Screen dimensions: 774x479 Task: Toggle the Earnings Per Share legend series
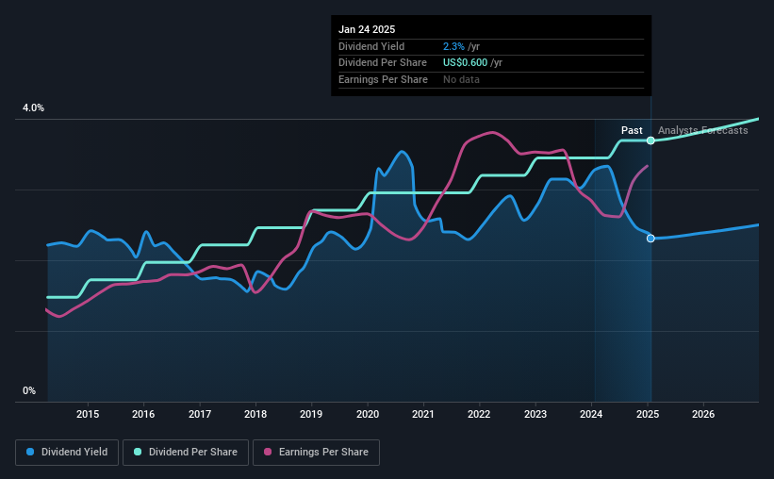point(316,453)
